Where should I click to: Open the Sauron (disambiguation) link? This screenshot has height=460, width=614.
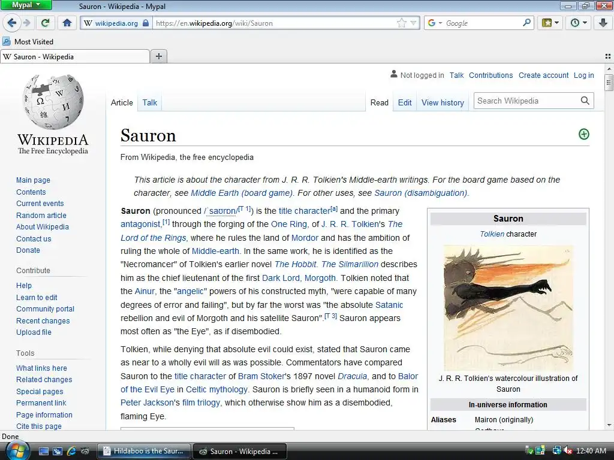coord(421,193)
